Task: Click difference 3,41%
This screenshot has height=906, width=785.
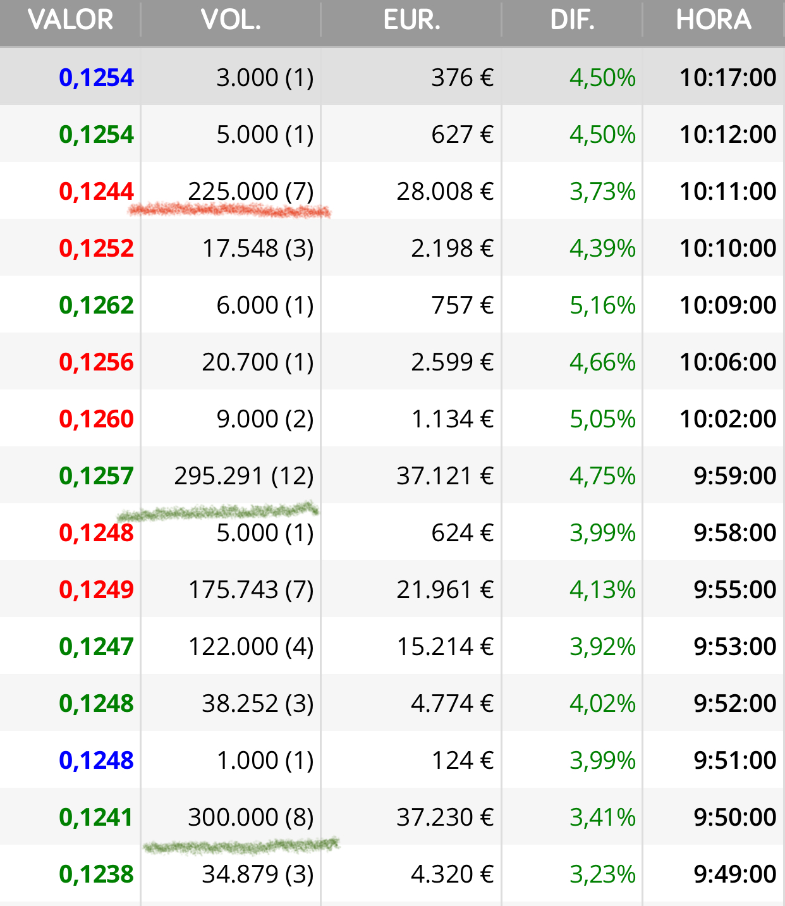Action: click(602, 817)
